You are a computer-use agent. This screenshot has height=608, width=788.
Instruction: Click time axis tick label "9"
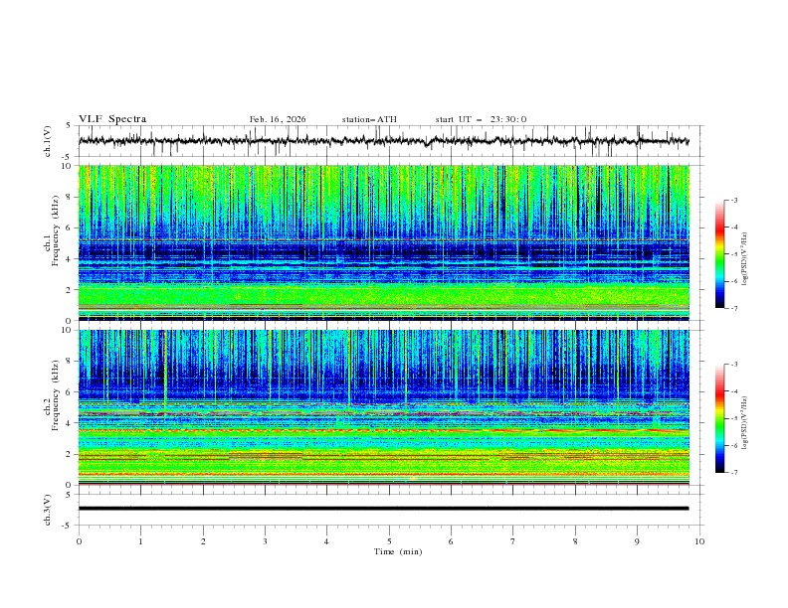(637, 541)
